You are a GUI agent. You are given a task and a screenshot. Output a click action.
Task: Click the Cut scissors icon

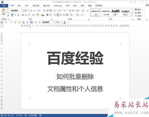[x=8, y=10]
